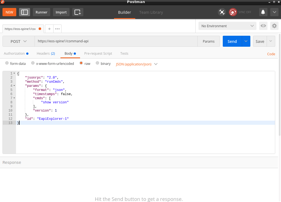Image resolution: width=281 pixels, height=202 pixels.
Task: Open the POST method dropdown
Action: tap(18, 41)
